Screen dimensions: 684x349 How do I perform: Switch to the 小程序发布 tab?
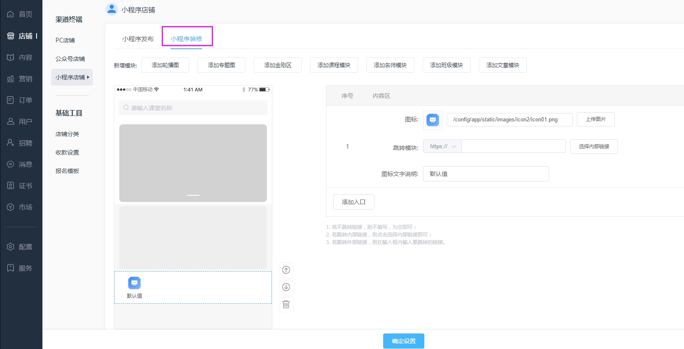(x=138, y=39)
